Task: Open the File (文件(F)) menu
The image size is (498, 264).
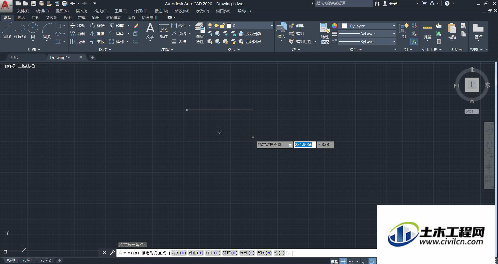Action: click(23, 11)
